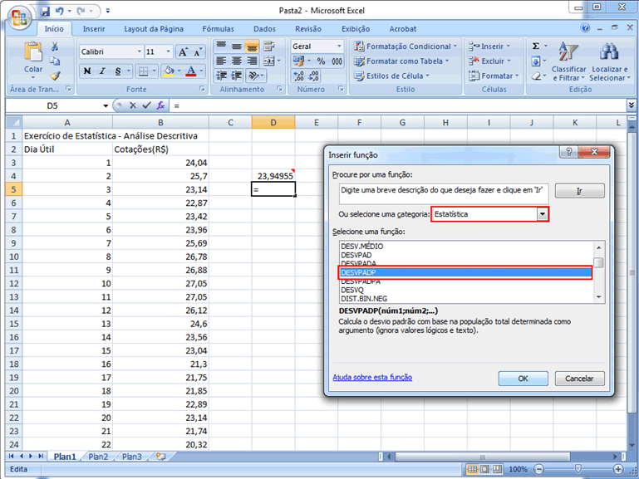Toggle Bold formatting
Image resolution: width=639 pixels, height=479 pixels.
point(87,71)
